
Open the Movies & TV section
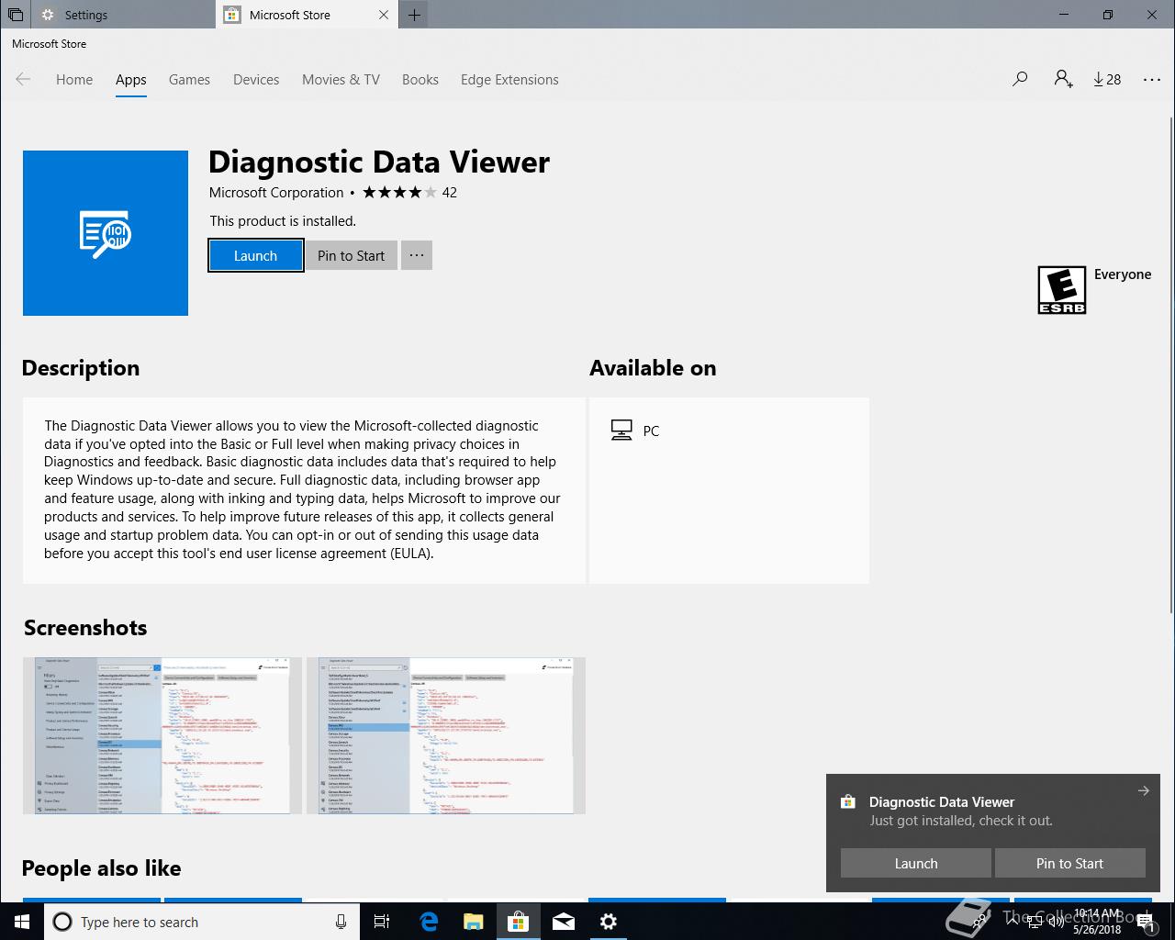pos(341,80)
